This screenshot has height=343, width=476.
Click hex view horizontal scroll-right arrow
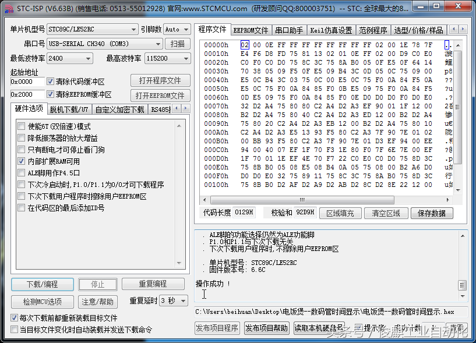448,200
